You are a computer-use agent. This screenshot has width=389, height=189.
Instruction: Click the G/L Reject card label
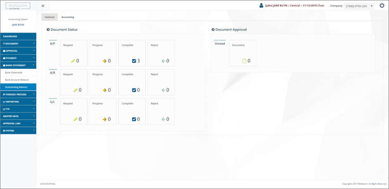point(154,104)
